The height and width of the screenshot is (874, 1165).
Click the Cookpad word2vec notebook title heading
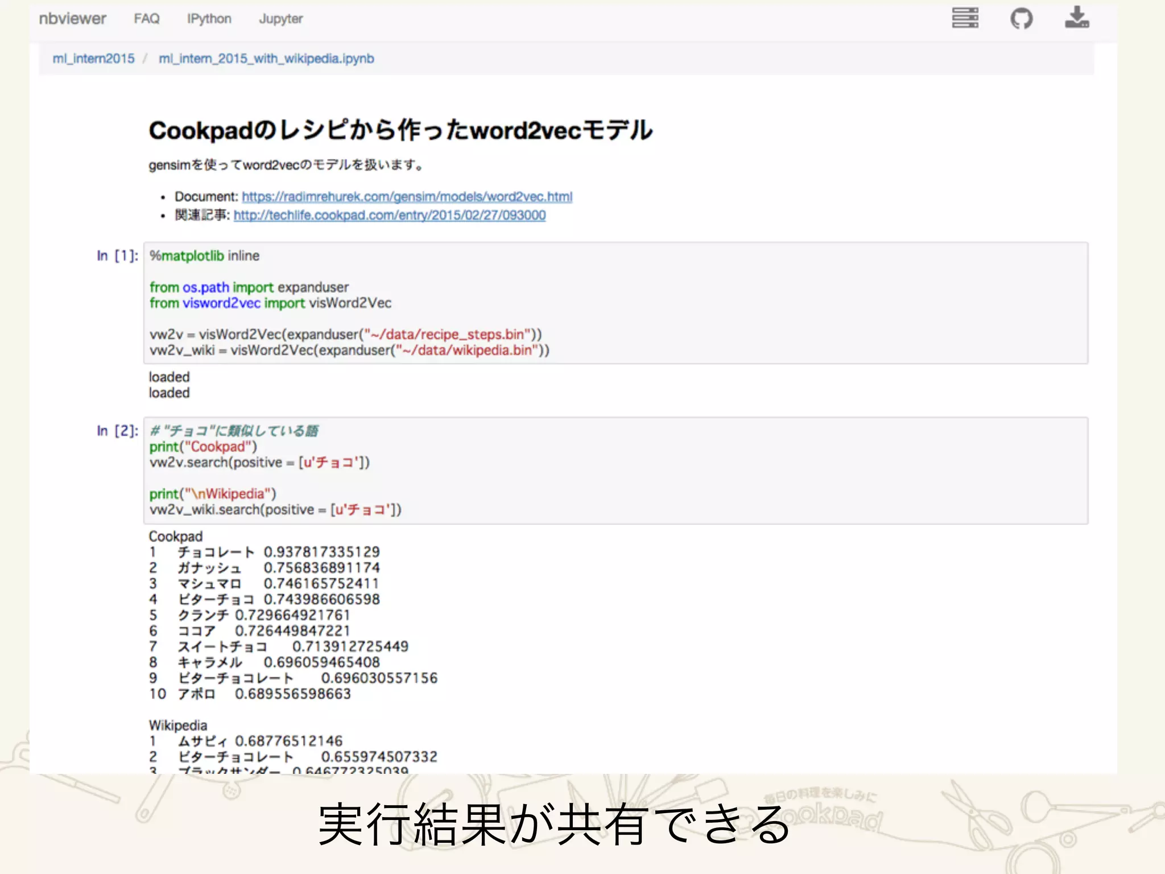click(400, 130)
